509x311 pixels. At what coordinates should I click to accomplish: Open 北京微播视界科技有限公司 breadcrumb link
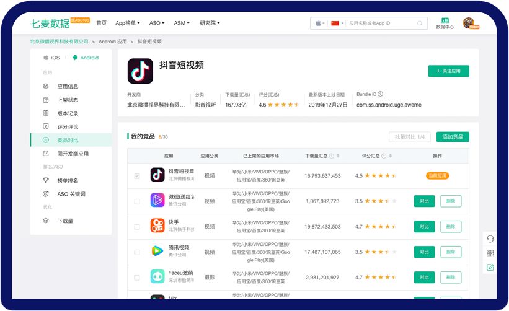tap(60, 42)
